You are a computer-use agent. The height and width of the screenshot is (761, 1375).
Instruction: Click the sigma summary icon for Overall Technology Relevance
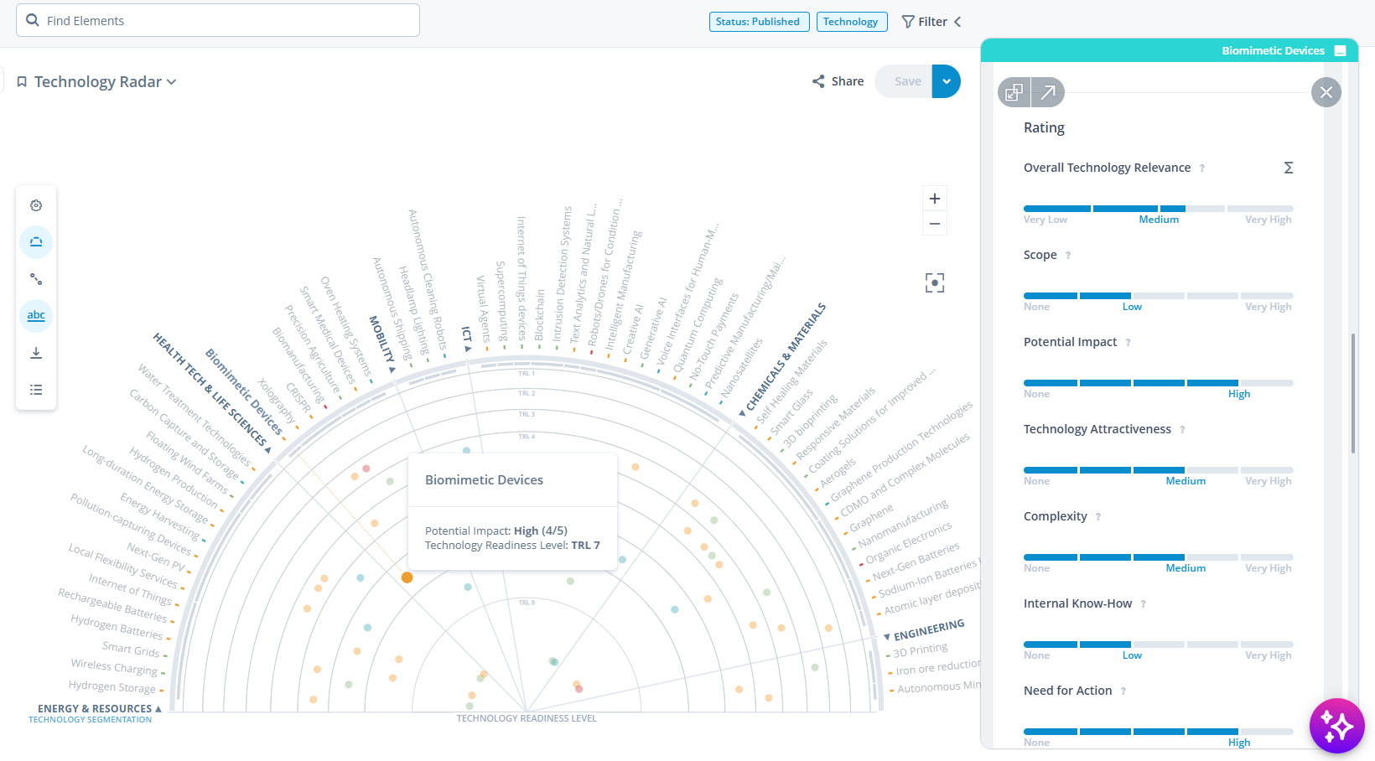coord(1289,168)
